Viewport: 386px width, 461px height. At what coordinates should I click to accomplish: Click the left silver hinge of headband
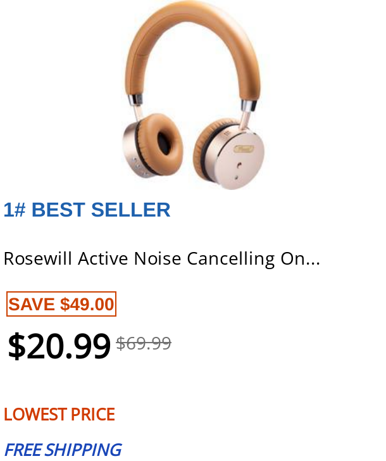135,100
